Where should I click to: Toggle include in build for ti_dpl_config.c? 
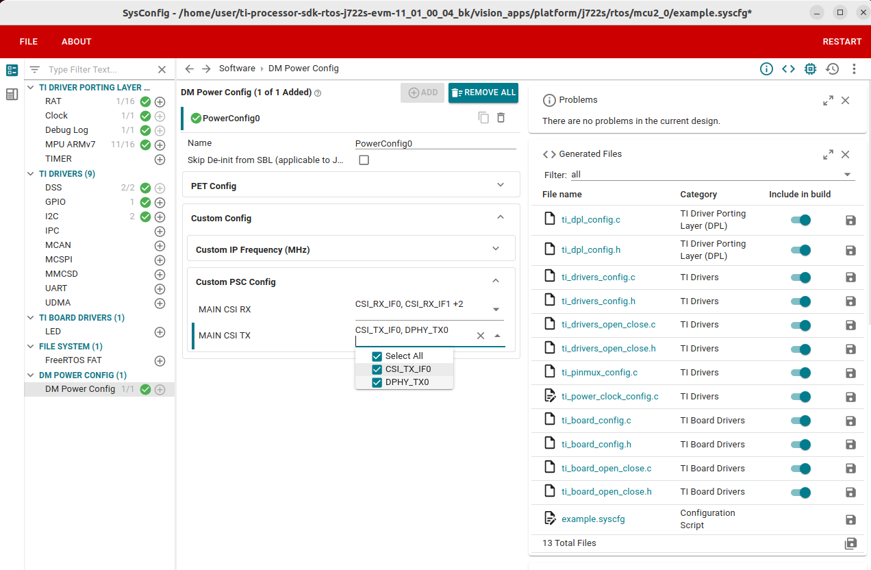(x=800, y=220)
